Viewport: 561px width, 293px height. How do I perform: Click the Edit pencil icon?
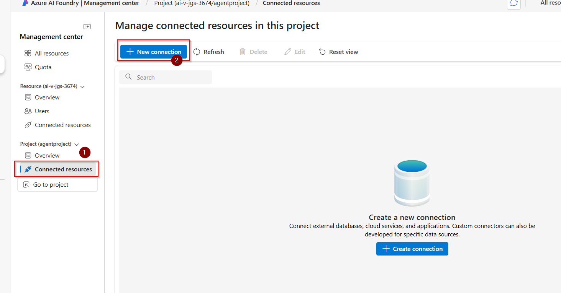tap(287, 52)
